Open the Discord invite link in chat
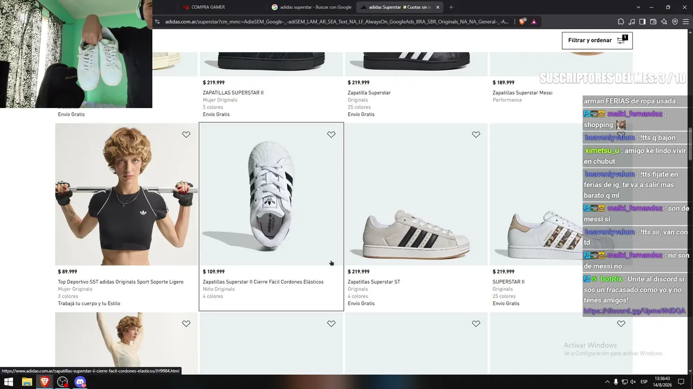Viewport: 693px width, 389px height. pyautogui.click(x=635, y=311)
